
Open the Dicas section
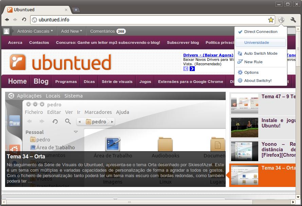89,82
